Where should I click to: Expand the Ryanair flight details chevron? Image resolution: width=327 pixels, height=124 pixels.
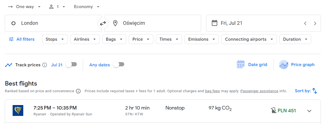pos(310,111)
